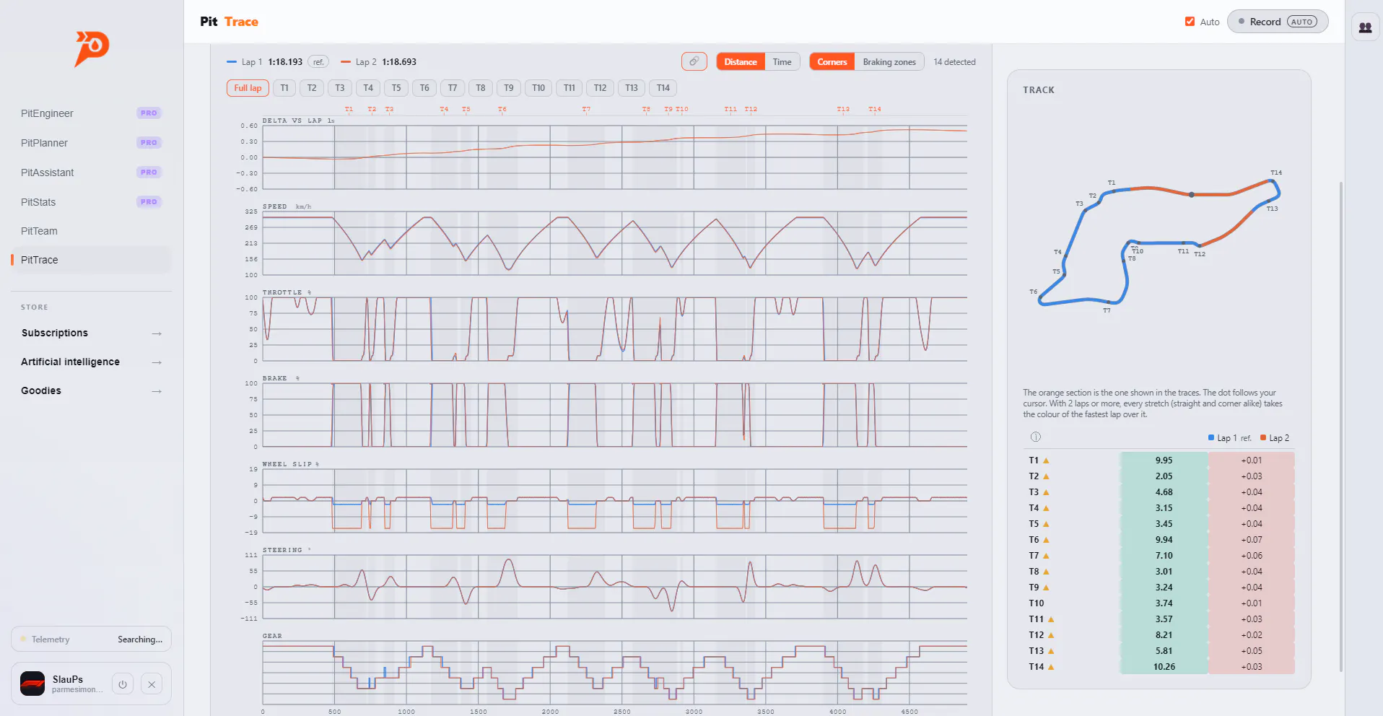Click the T6 warning triangle icon
The width and height of the screenshot is (1383, 716).
[1046, 540]
